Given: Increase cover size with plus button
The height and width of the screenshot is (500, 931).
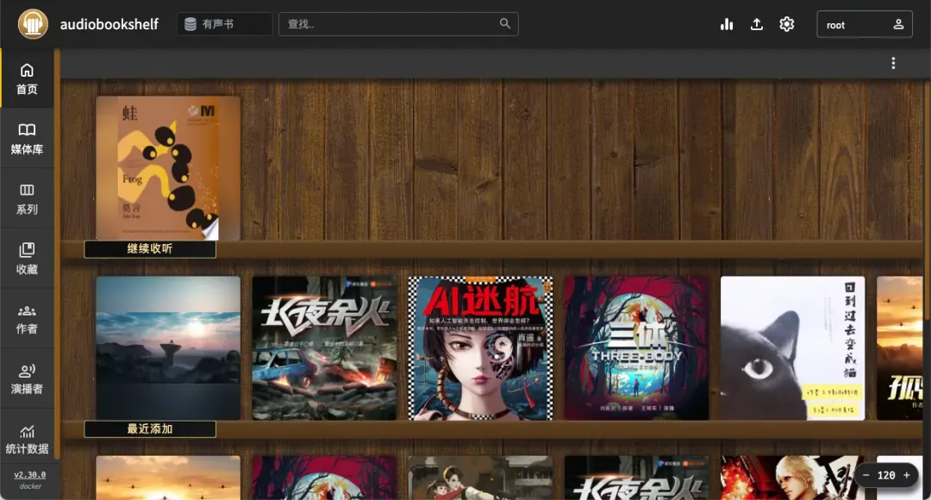Looking at the screenshot, I should 906,475.
